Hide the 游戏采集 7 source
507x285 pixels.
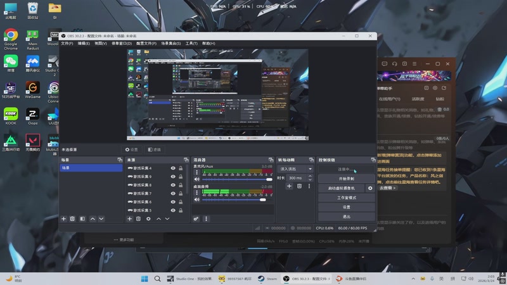pyautogui.click(x=173, y=193)
